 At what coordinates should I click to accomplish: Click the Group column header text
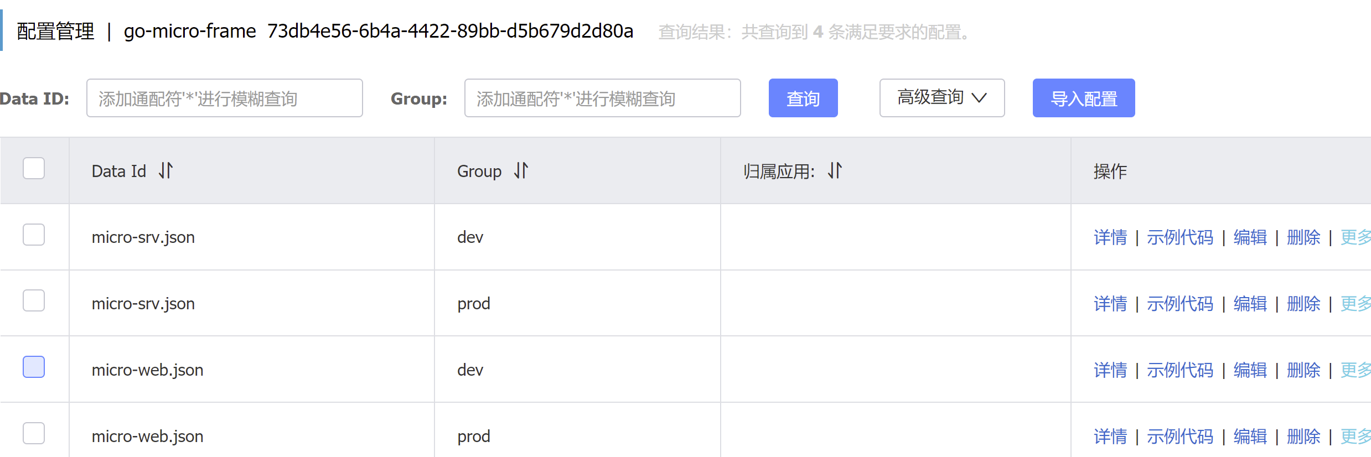click(x=479, y=171)
